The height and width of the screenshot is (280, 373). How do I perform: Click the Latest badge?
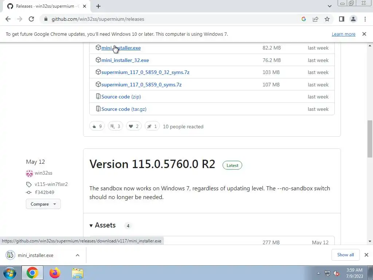tap(232, 165)
